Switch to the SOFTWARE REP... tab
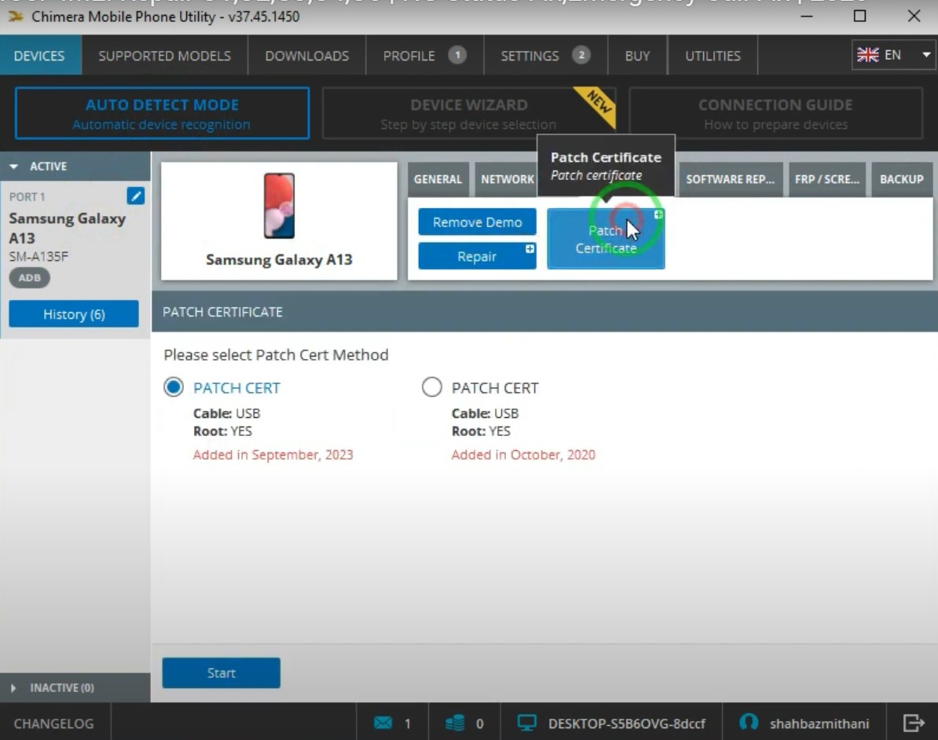The width and height of the screenshot is (938, 740). (x=730, y=179)
